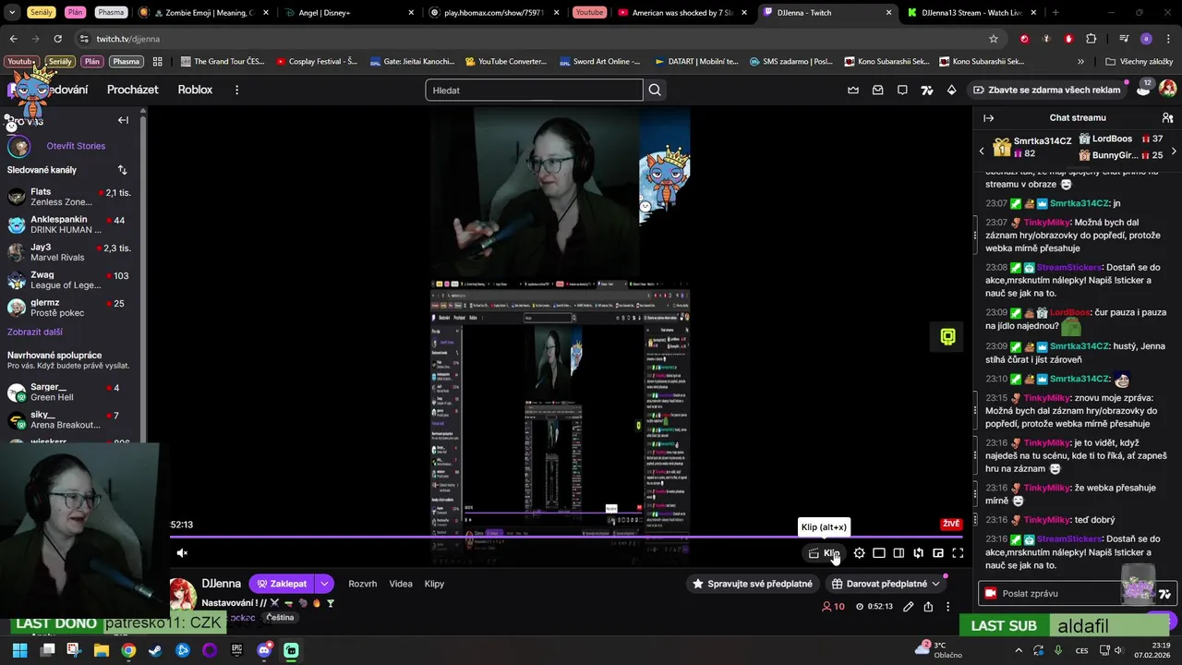Open Steam from the taskbar
1182x665 pixels.
tap(155, 650)
